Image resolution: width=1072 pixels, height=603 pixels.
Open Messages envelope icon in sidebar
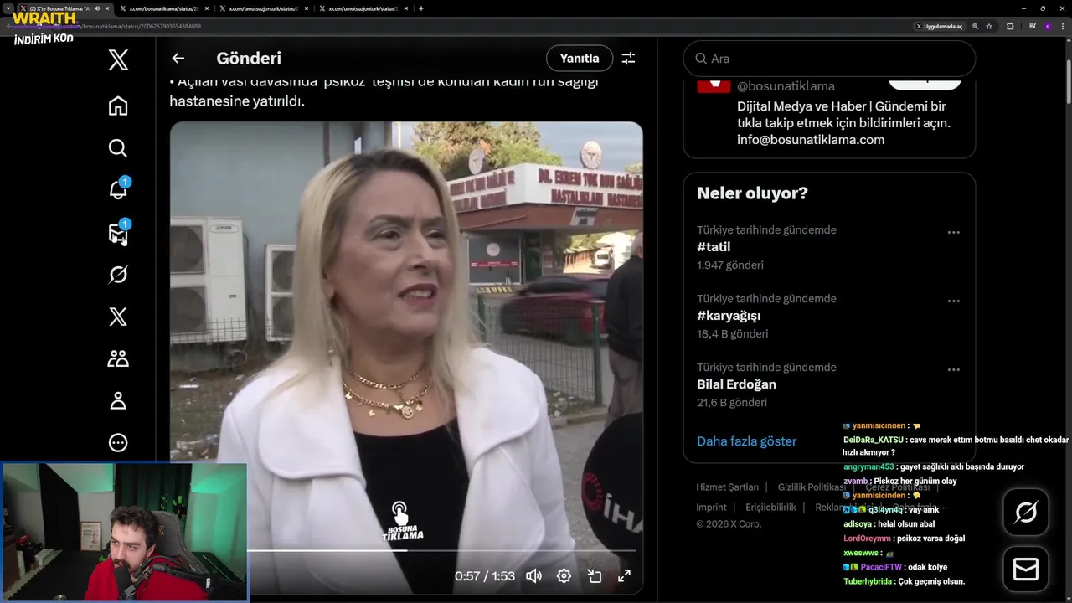pyautogui.click(x=118, y=234)
